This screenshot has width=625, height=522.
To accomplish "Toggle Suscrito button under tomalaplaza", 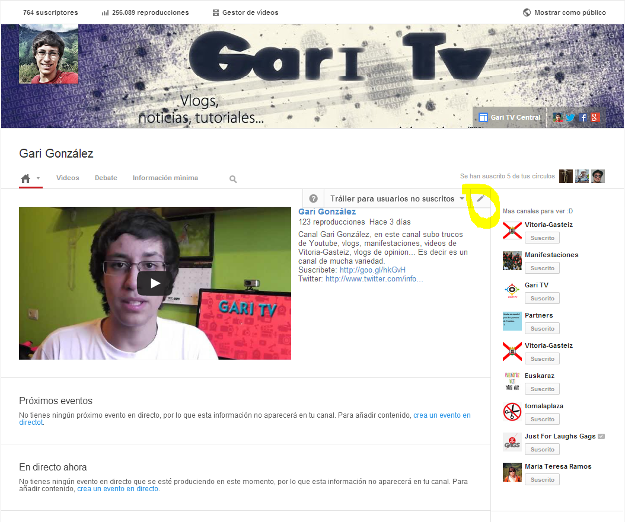I will pyautogui.click(x=543, y=419).
